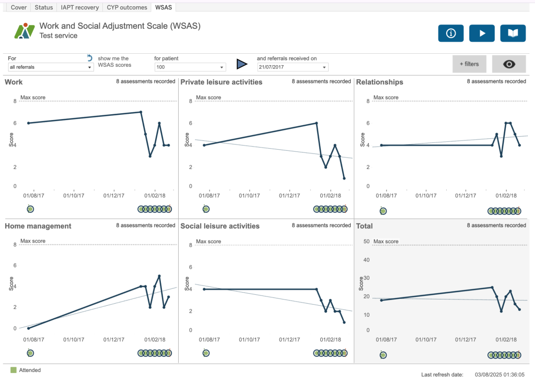Click the info icon button
The width and height of the screenshot is (535, 383).
(451, 33)
